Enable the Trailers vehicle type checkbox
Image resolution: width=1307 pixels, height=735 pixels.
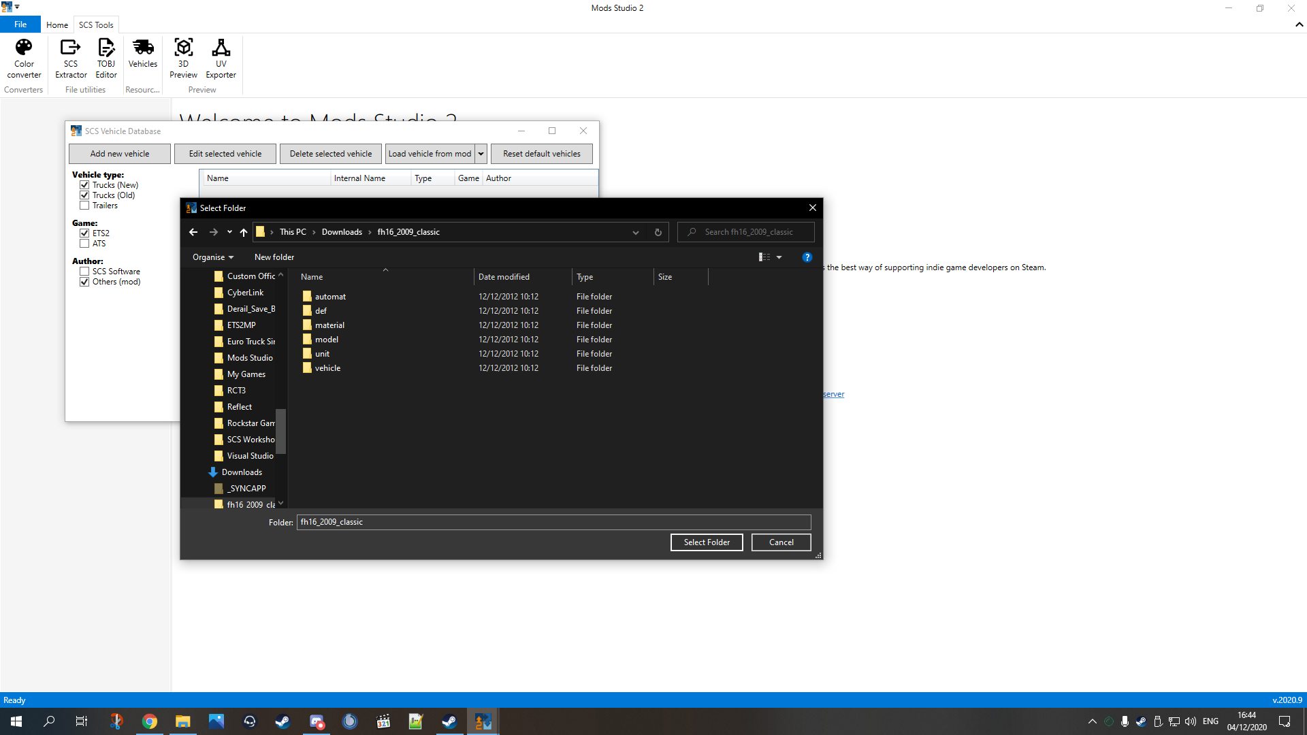point(84,206)
